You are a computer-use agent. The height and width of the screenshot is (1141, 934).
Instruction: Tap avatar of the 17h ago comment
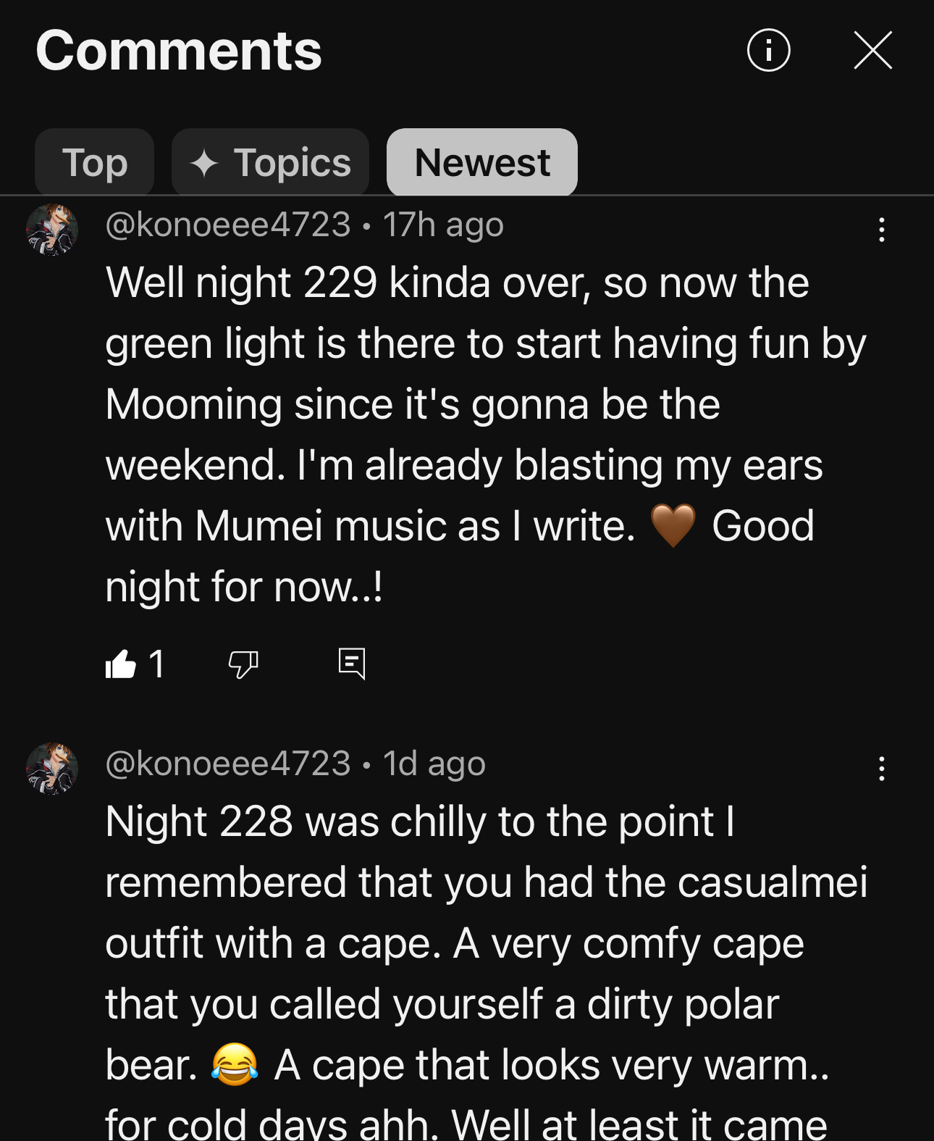[x=52, y=230]
